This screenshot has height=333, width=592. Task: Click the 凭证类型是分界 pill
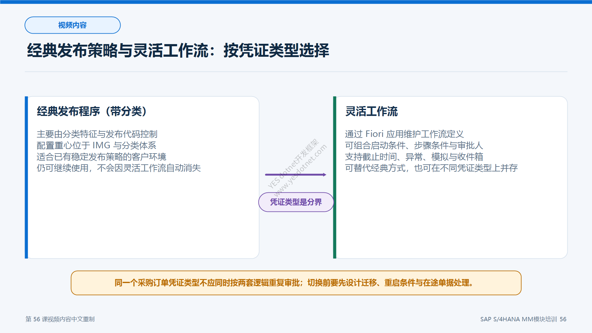tap(296, 202)
